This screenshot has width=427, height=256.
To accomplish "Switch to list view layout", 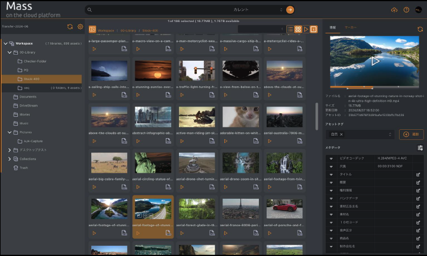I will pos(290,29).
